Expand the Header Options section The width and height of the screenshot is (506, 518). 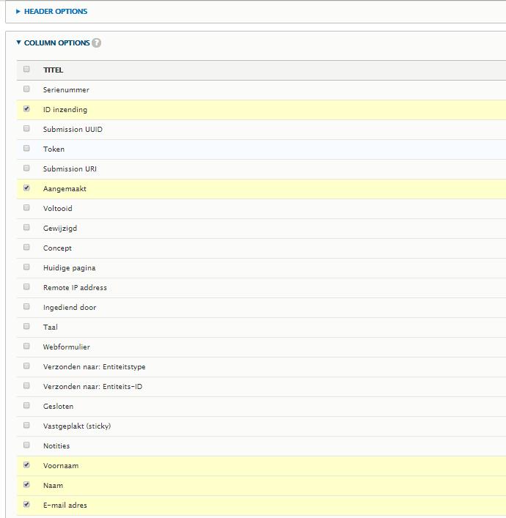55,12
